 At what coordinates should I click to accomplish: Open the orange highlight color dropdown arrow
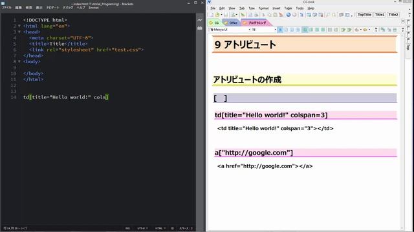[369, 30]
